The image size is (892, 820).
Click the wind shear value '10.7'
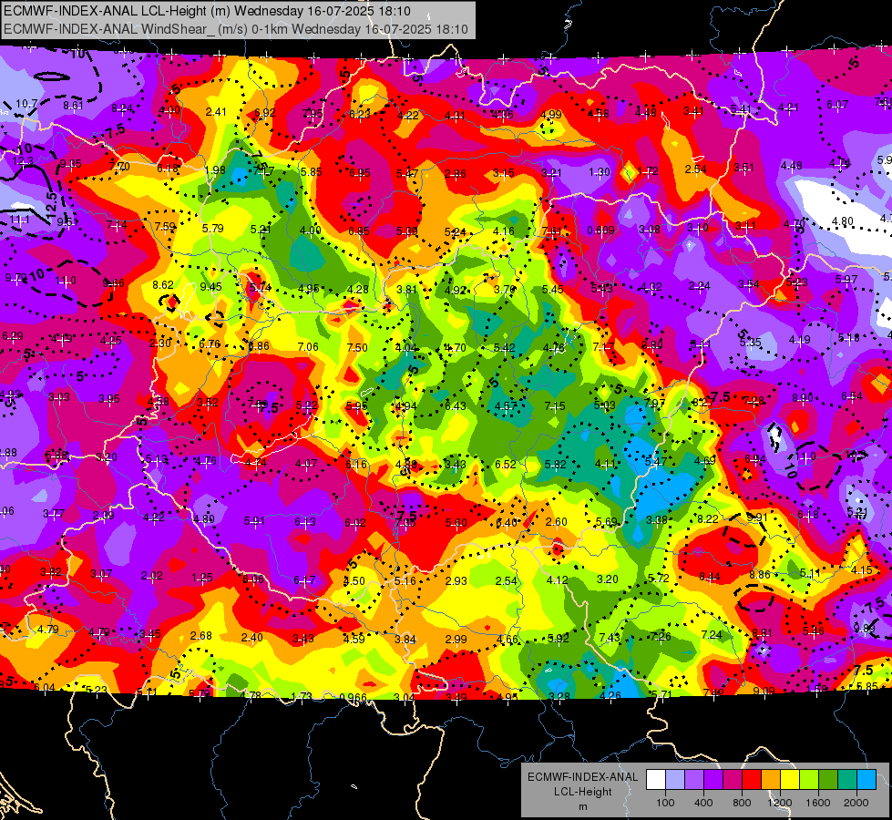coord(26,104)
